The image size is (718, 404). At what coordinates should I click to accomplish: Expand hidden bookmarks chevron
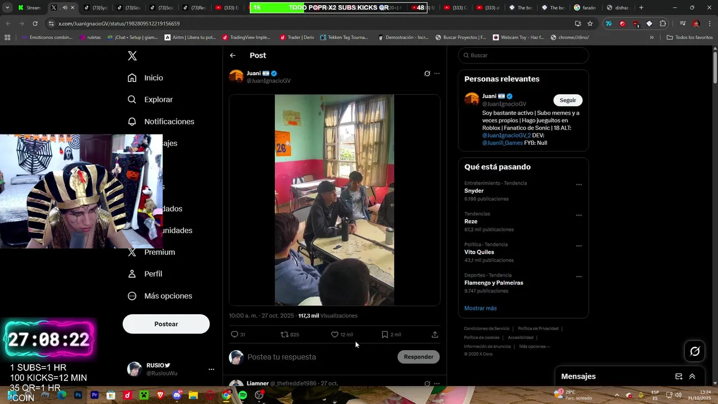pos(652,38)
